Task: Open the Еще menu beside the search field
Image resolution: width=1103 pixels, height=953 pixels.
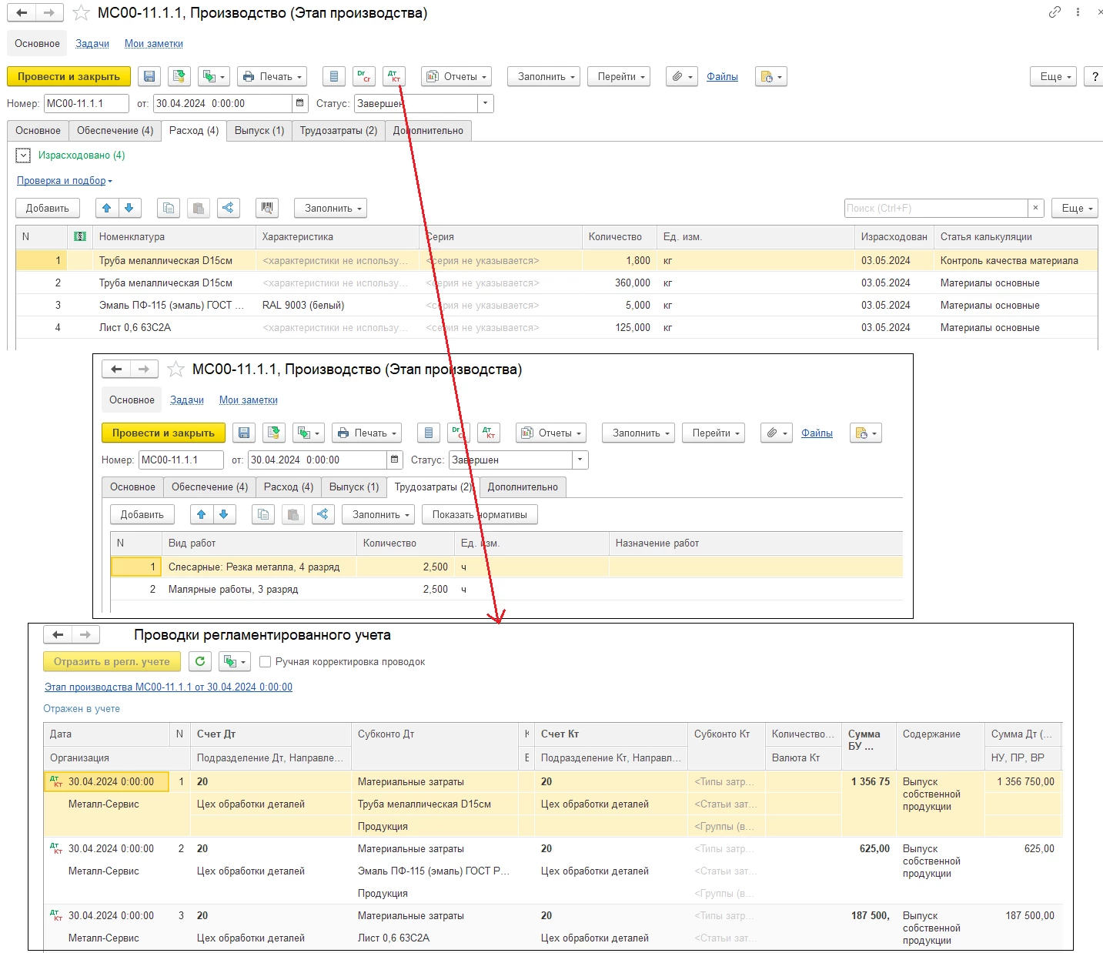Action: (x=1074, y=208)
